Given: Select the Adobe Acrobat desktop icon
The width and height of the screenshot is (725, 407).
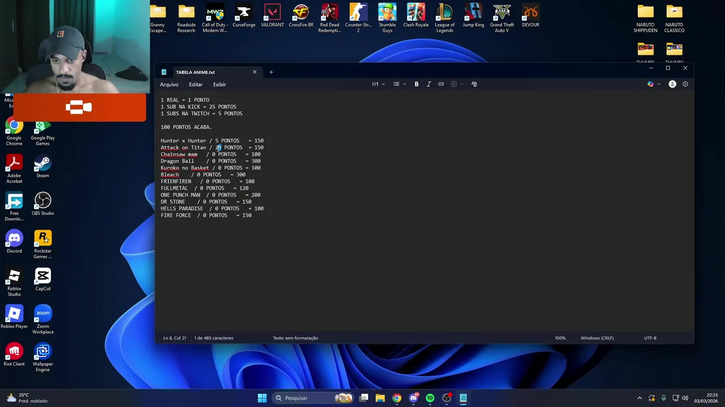Looking at the screenshot, I should (14, 170).
